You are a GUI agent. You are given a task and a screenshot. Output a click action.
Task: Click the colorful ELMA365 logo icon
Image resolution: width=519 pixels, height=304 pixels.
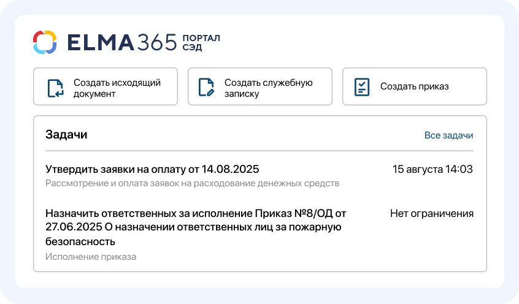45,42
